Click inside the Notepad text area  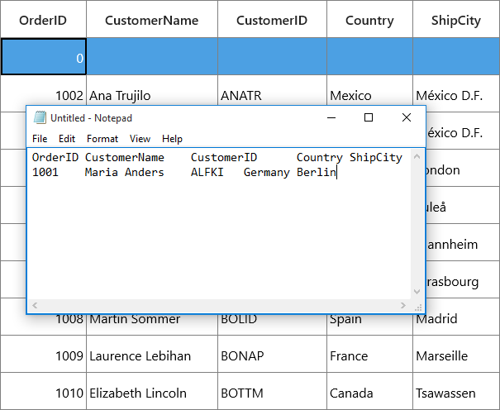tap(219, 224)
